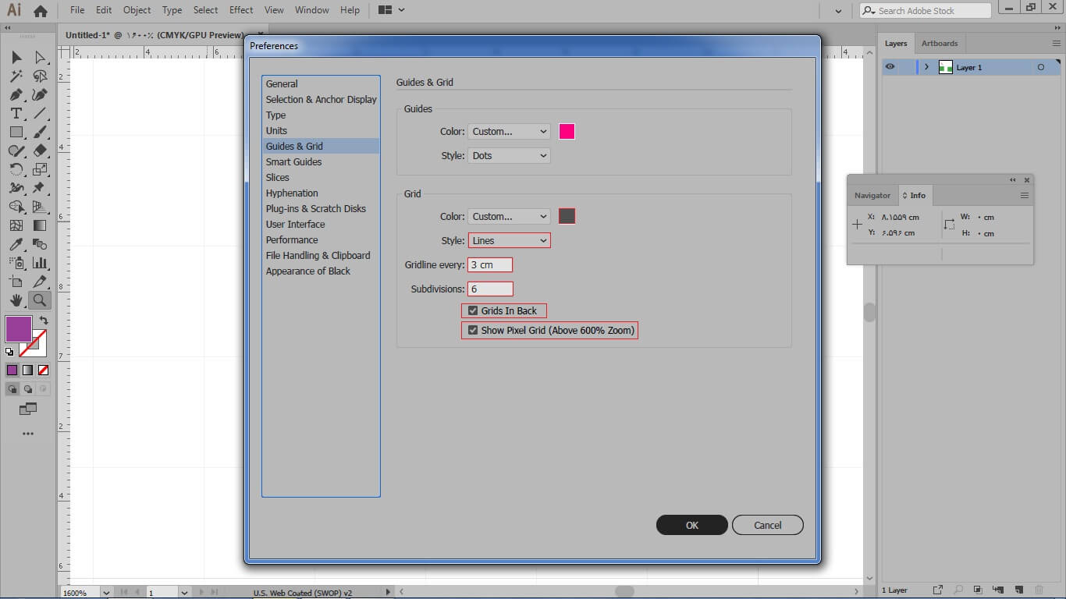This screenshot has height=599, width=1066.
Task: Select the Type tool
Action: click(x=16, y=113)
